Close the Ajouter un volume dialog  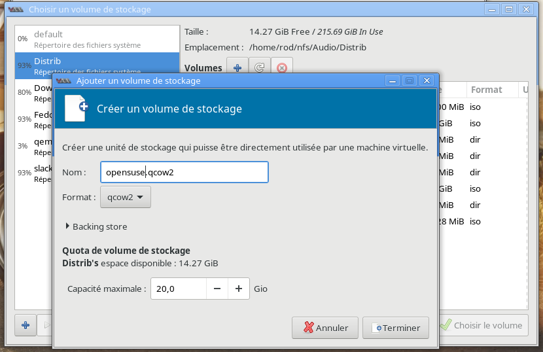[427, 80]
